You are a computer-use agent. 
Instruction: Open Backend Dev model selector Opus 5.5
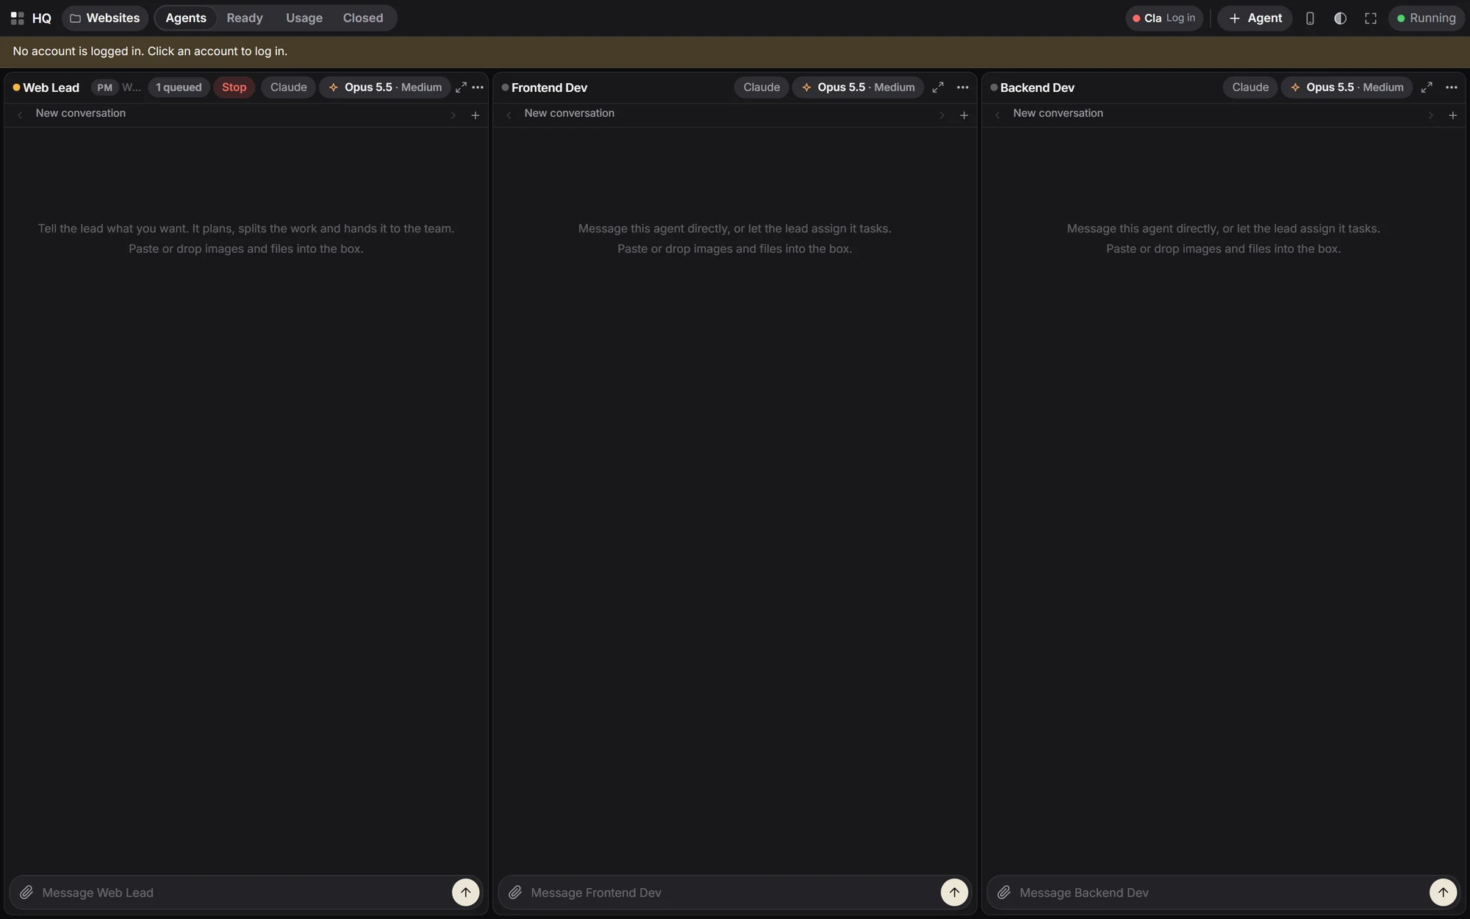[1347, 87]
